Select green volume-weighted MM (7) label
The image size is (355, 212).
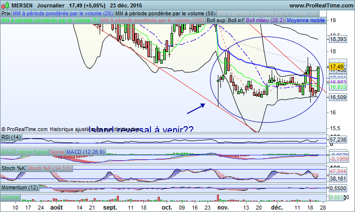(x=50, y=20)
